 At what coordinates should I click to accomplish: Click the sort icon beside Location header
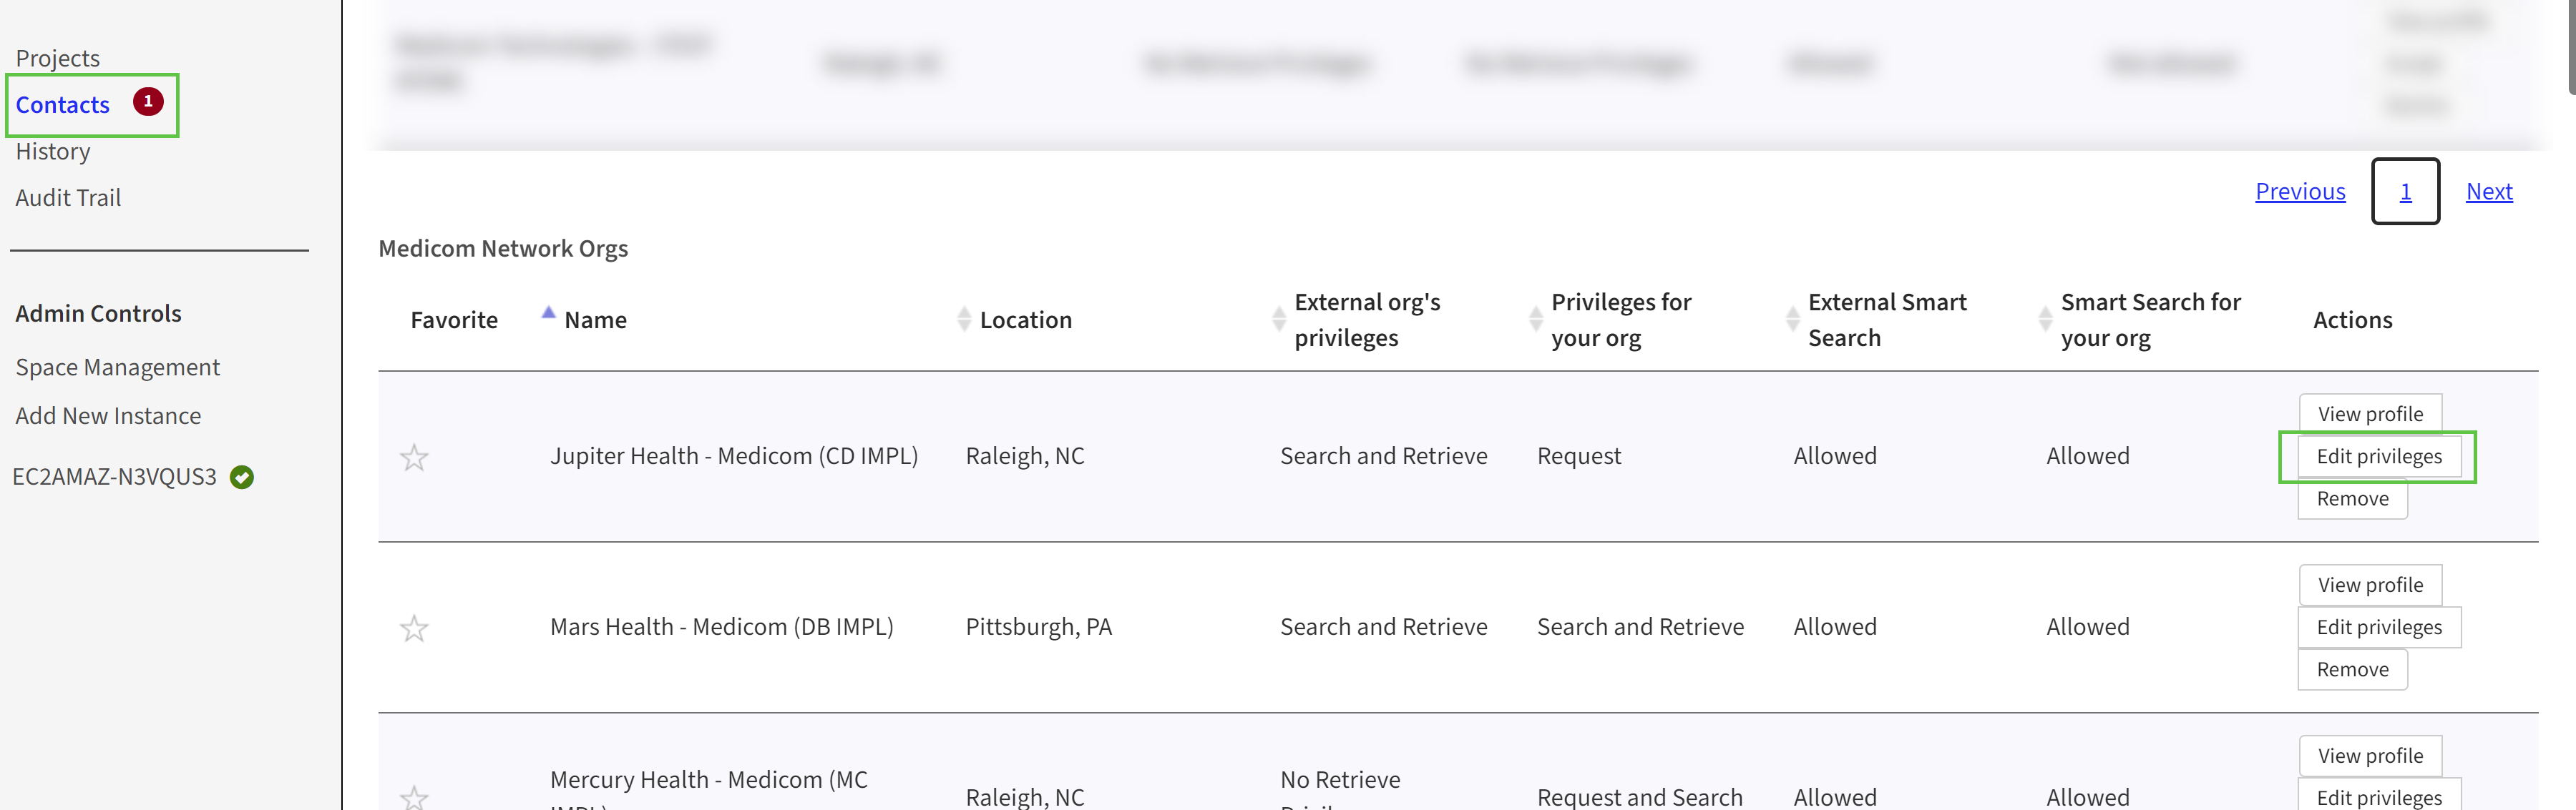coord(964,317)
